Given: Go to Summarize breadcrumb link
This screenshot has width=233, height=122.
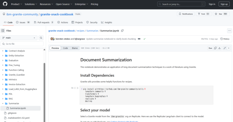Looking at the screenshot, I should (92, 31).
